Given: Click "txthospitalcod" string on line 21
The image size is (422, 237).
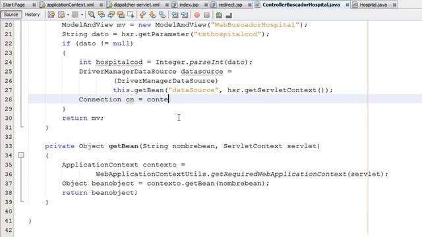Looking at the screenshot, I should click(227, 34).
